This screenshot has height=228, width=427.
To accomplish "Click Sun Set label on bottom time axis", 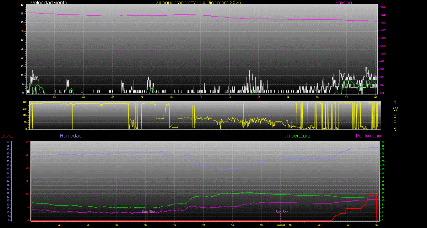I will (281, 225).
